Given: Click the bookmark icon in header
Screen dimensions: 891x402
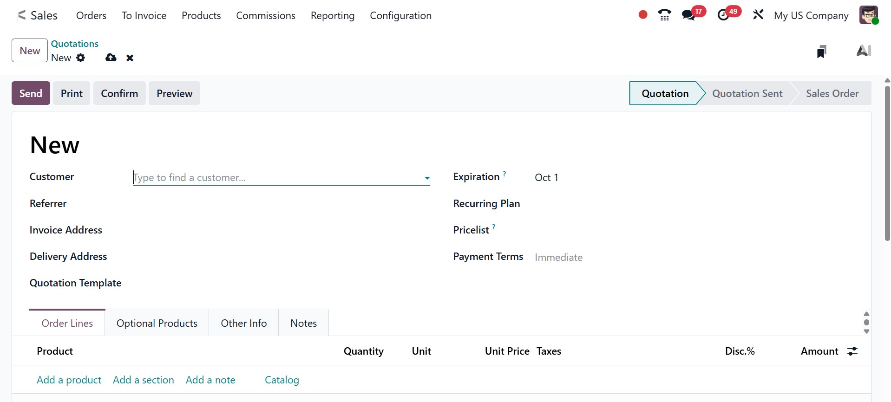Looking at the screenshot, I should coord(821,51).
